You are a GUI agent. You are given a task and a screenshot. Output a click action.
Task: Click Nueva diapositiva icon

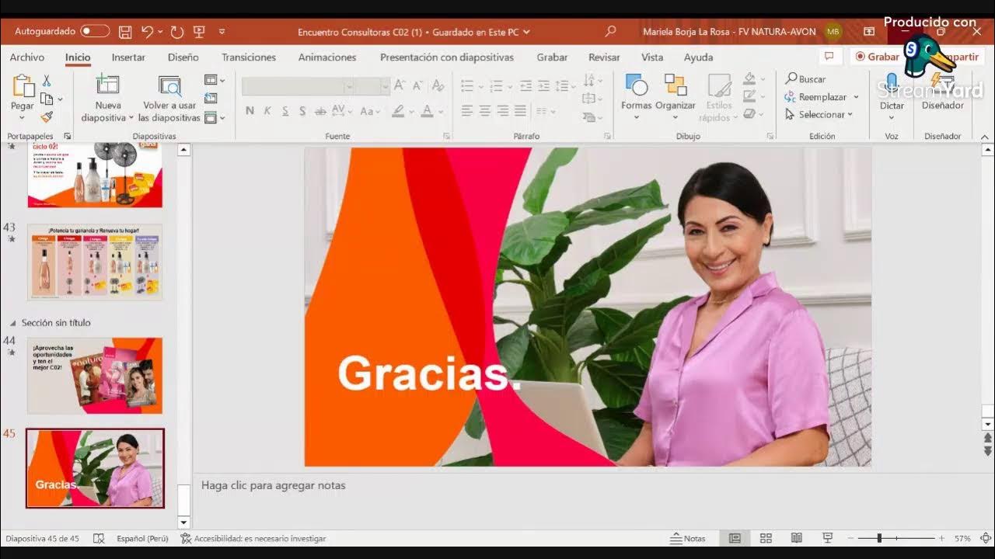point(107,85)
